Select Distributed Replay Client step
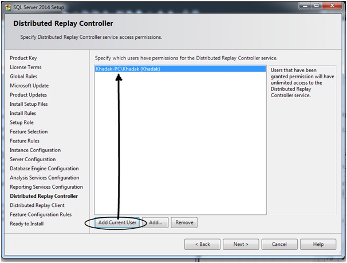 pos(37,205)
